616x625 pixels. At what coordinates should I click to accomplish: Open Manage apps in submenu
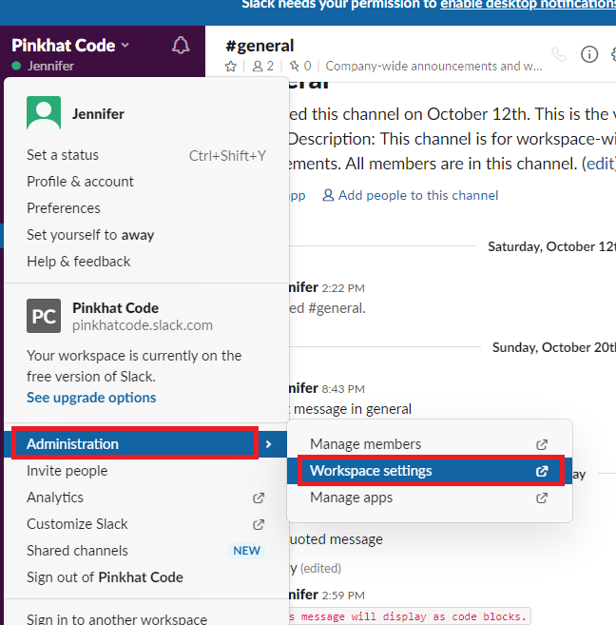(430, 498)
